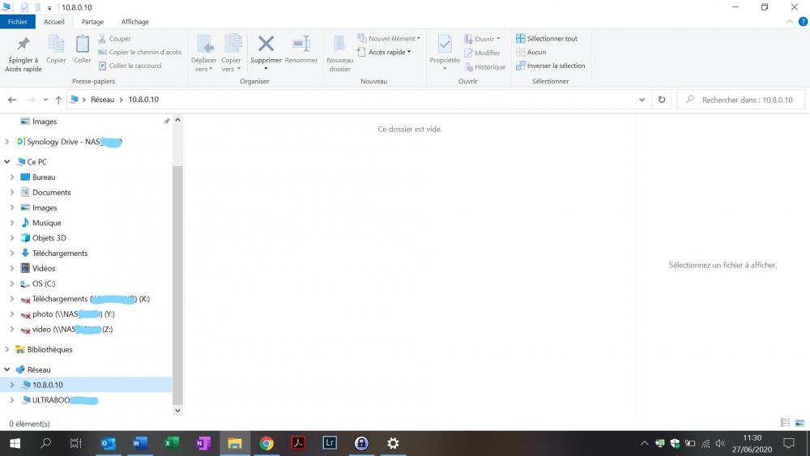Click the Supprimer delete icon in ribbon
The height and width of the screenshot is (456, 810).
266,44
